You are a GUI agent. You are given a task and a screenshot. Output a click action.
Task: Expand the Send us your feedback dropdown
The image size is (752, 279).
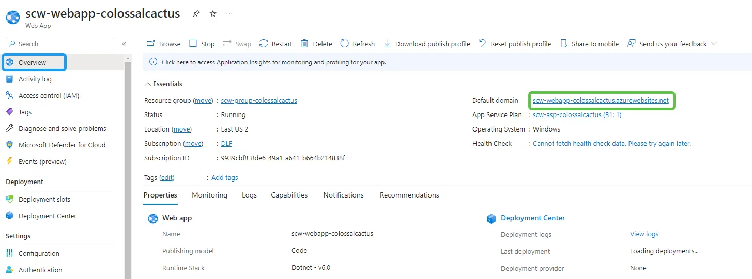pyautogui.click(x=714, y=43)
